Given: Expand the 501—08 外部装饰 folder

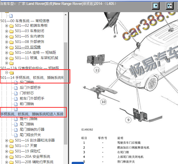Looking at the screenshot, I should point(6,42).
